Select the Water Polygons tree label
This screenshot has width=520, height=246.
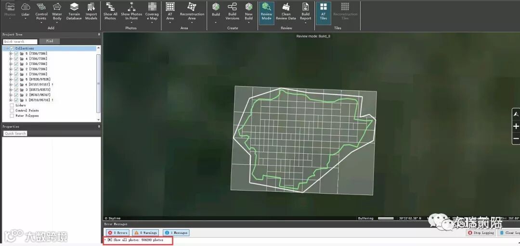pos(27,116)
